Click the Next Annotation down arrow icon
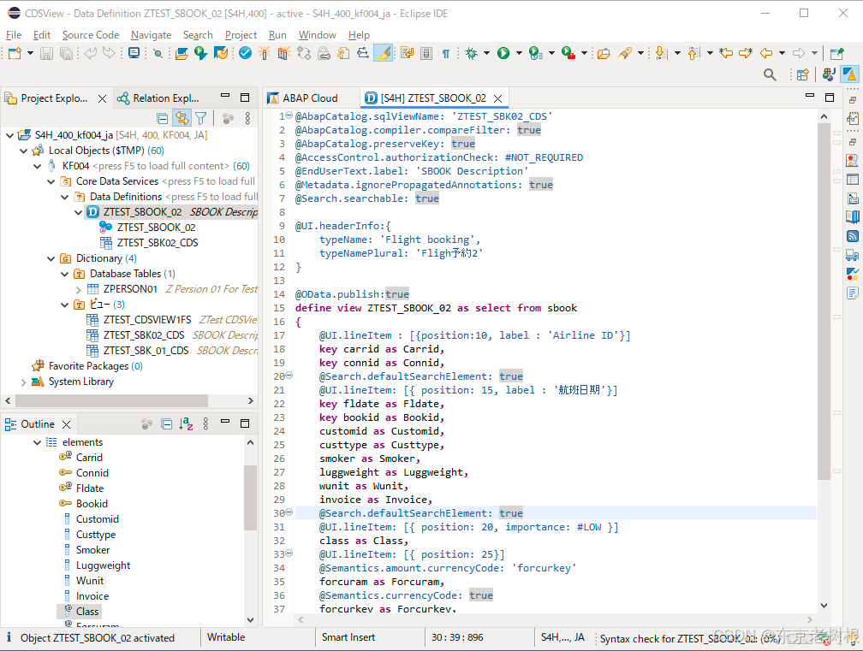 (x=662, y=53)
